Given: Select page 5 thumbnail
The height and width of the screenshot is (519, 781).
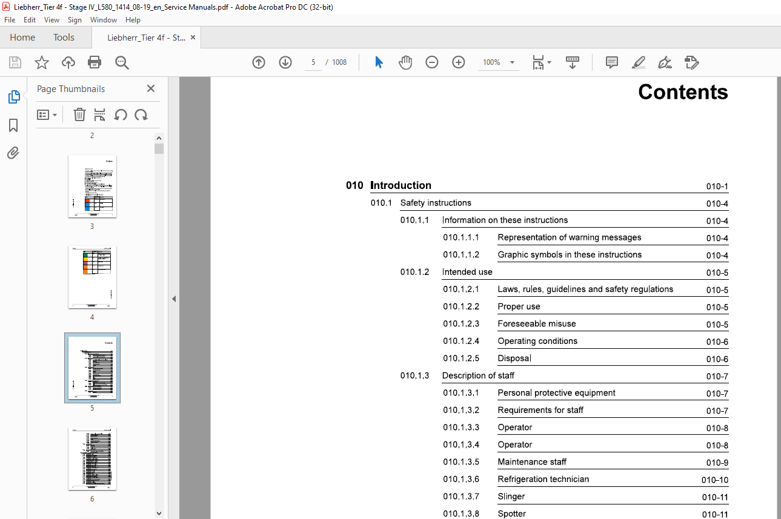Looking at the screenshot, I should tap(92, 368).
